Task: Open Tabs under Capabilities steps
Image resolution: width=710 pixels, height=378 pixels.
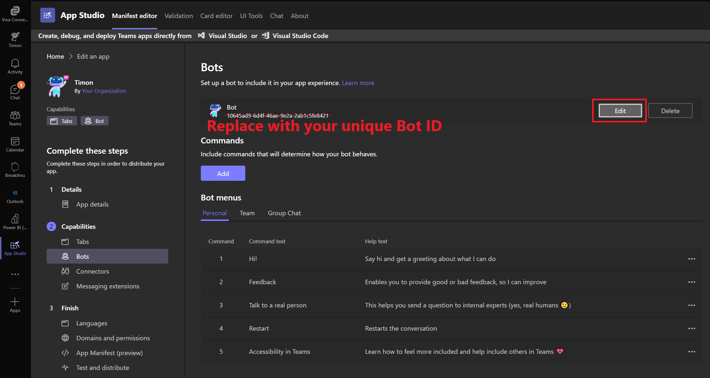Action: point(83,242)
